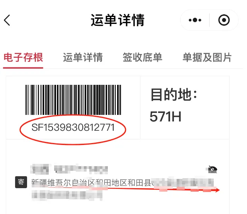247x214 pixels.
Task: Toggle hidden sender info eye icon
Action: [212, 169]
